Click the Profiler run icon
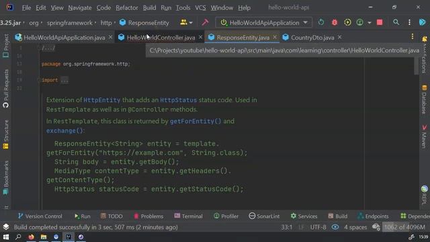 click(360, 22)
